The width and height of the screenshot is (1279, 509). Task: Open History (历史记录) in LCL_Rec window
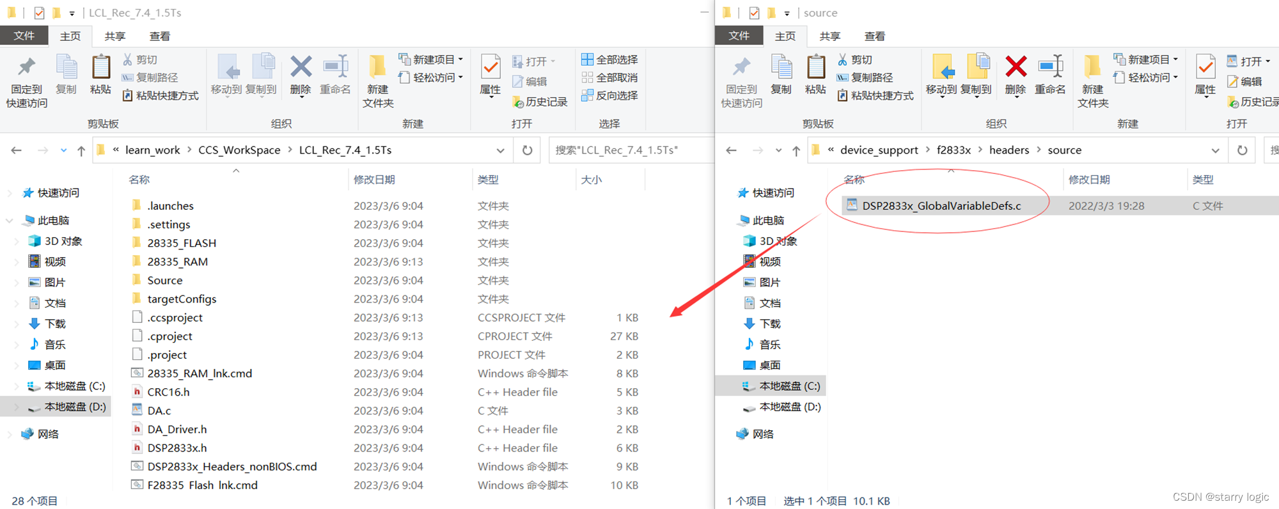click(x=540, y=102)
